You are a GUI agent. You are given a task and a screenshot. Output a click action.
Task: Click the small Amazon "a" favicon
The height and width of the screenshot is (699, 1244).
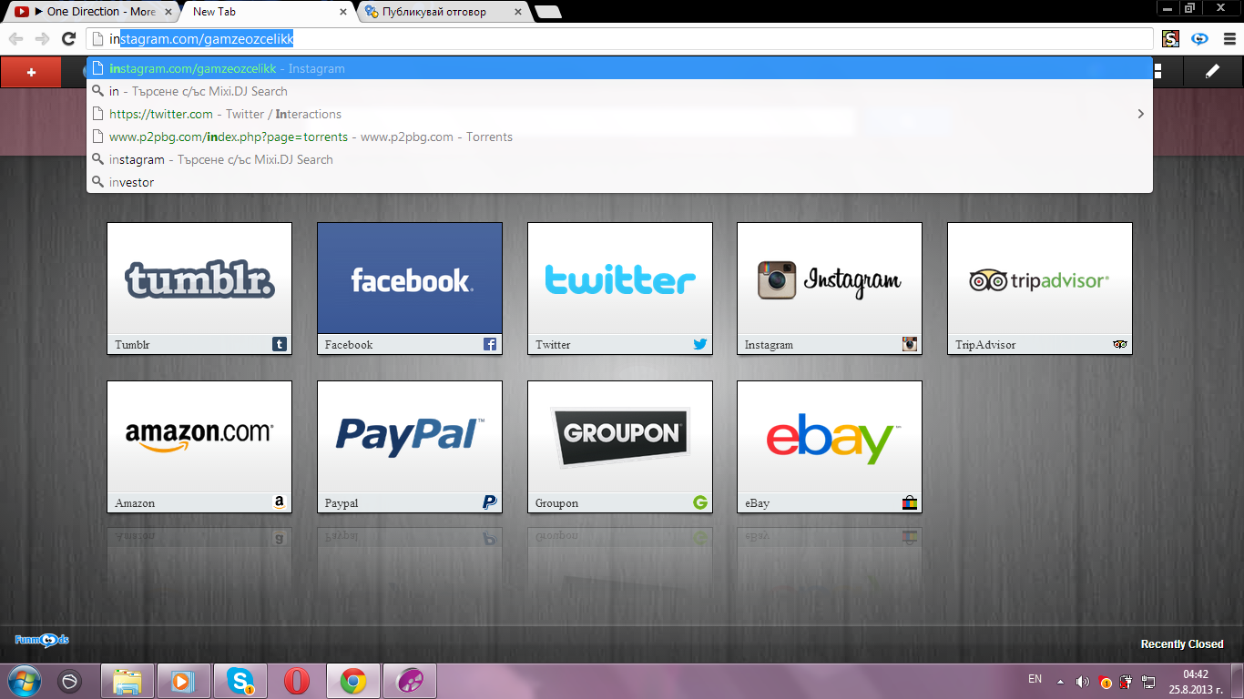pyautogui.click(x=280, y=502)
